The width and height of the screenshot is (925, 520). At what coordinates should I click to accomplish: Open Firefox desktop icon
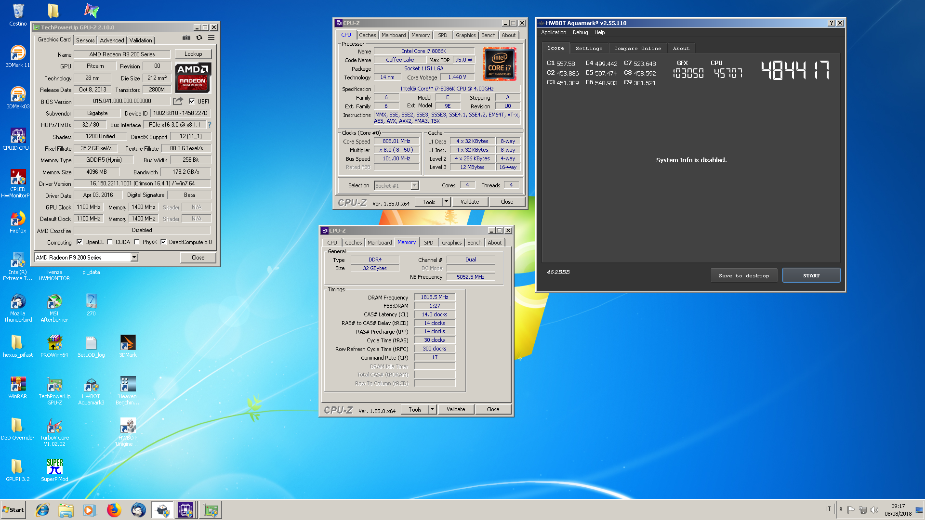point(18,222)
